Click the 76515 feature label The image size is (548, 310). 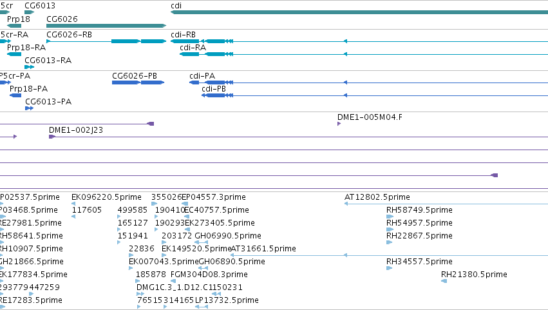coord(150,301)
